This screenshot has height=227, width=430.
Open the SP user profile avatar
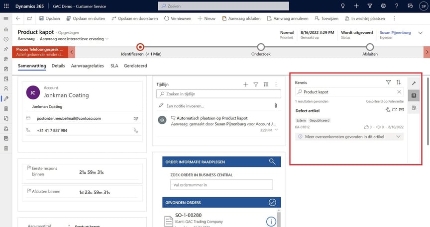pos(424,6)
